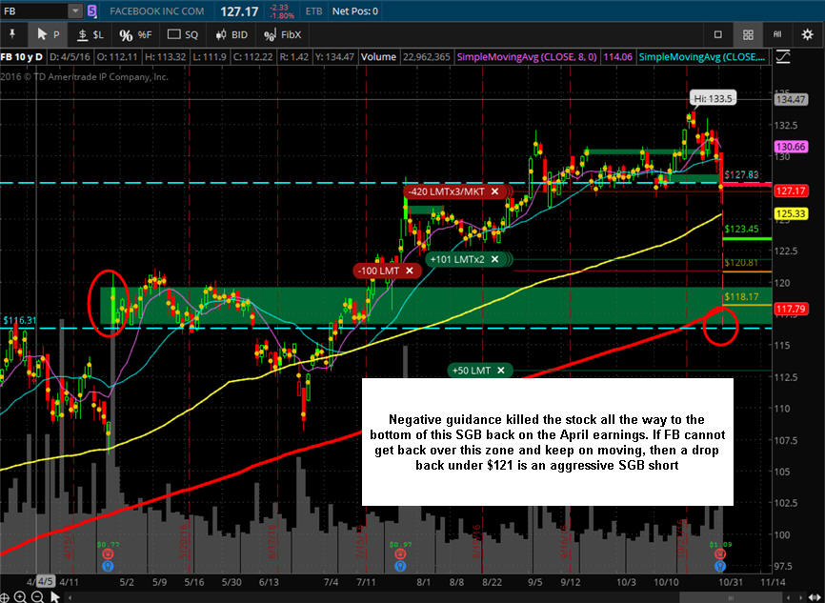Click the 134.47 cursor price label
825x603 pixels.
791,99
